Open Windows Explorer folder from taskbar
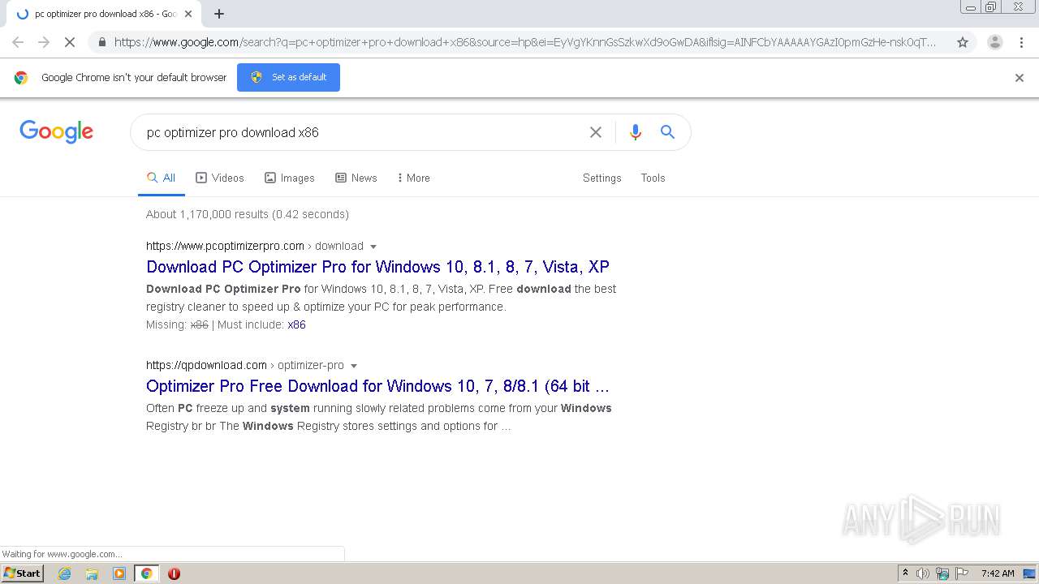This screenshot has width=1039, height=584. coord(92,573)
